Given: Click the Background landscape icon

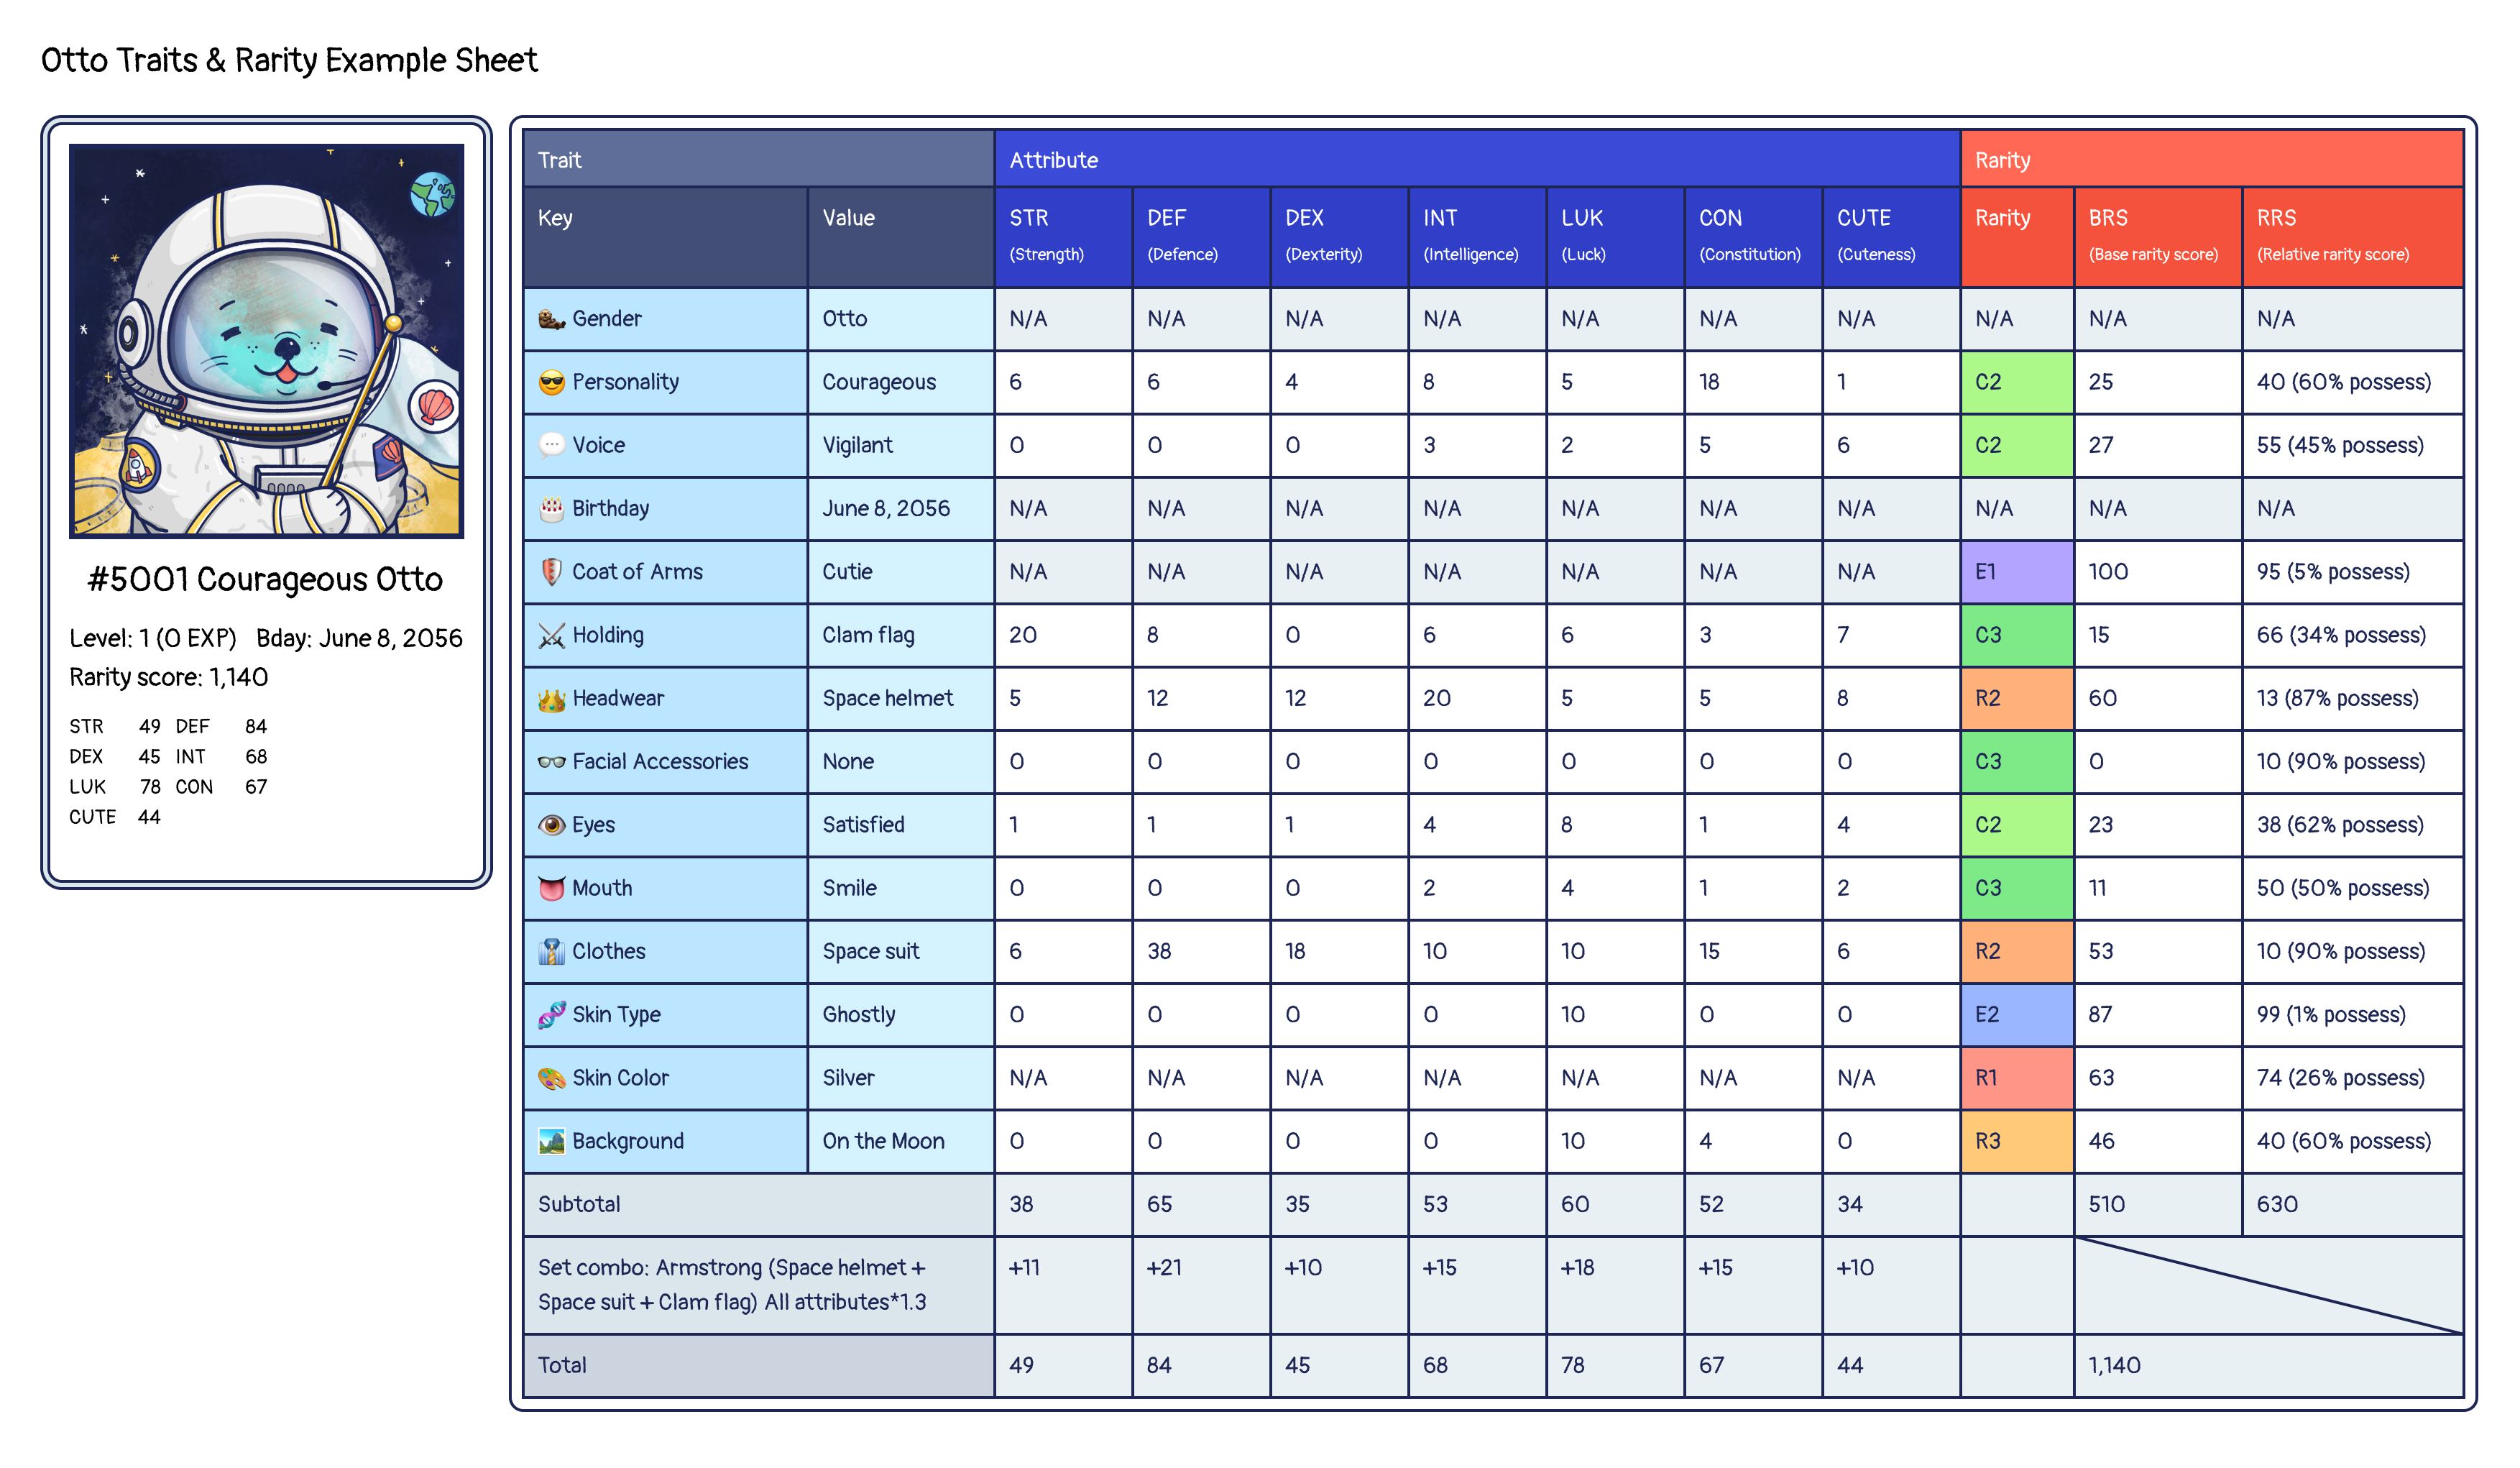Looking at the screenshot, I should click(551, 1141).
